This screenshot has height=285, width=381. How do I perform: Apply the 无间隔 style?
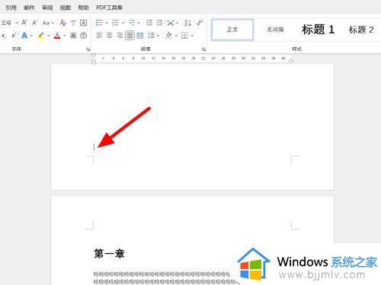275,30
